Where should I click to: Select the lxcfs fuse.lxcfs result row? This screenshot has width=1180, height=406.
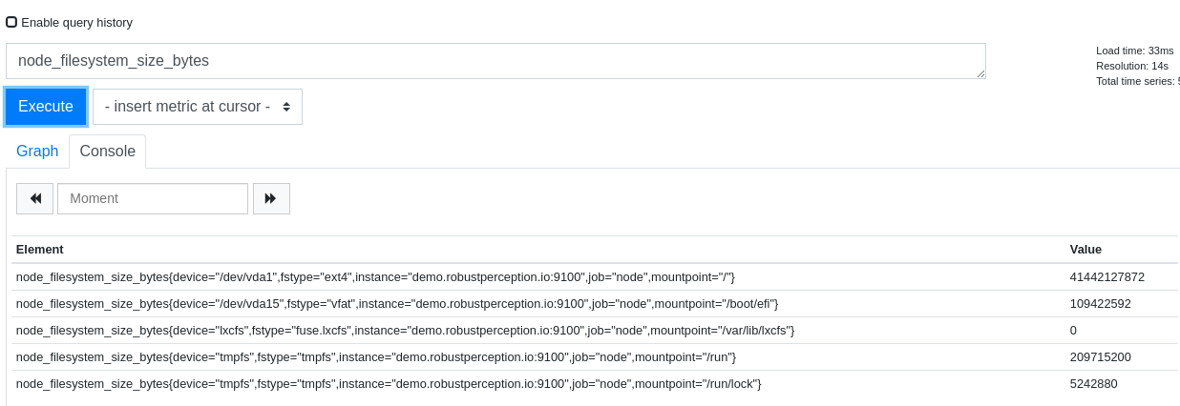coord(595,330)
